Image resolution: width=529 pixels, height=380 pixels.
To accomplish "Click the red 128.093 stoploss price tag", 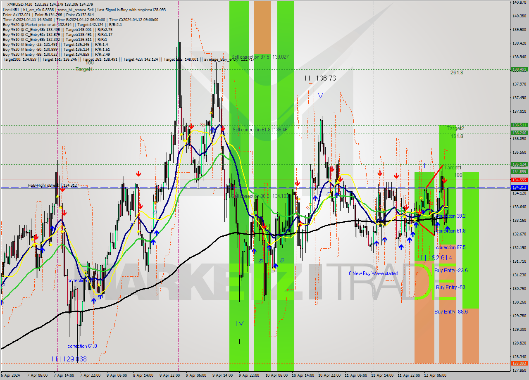I will tap(519, 363).
